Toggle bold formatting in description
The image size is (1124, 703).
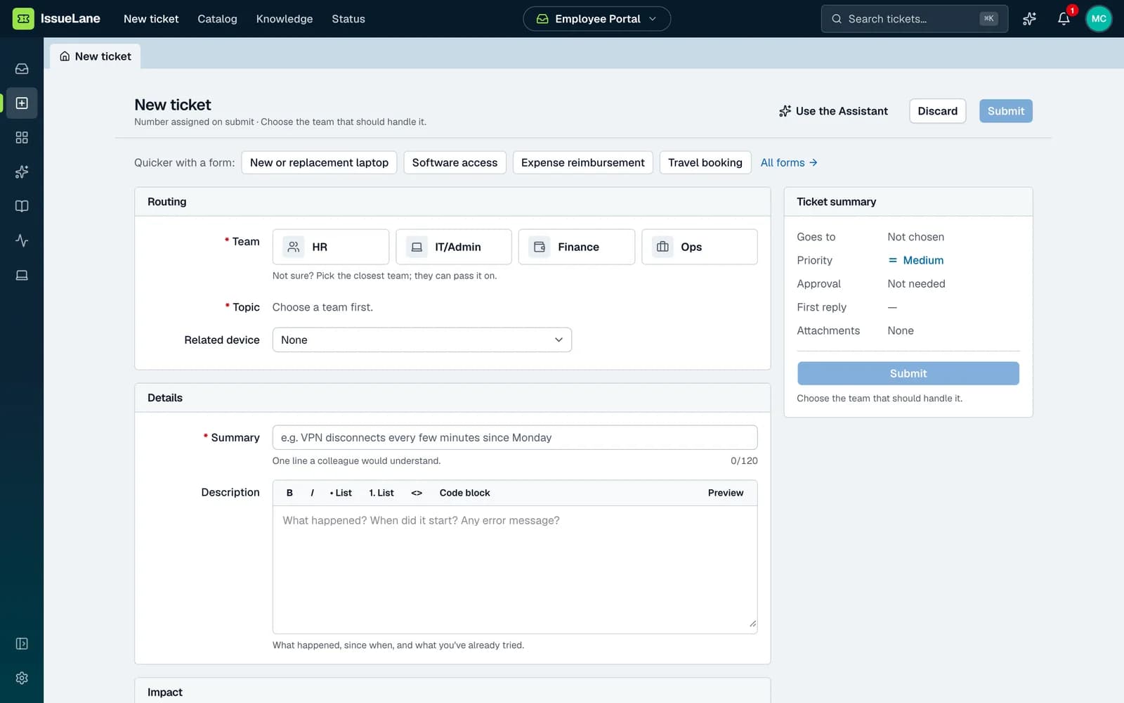[289, 493]
